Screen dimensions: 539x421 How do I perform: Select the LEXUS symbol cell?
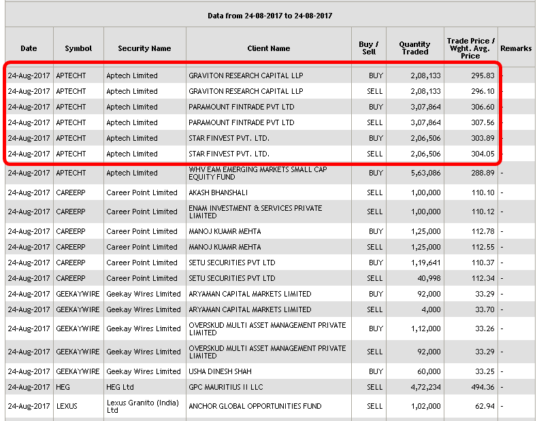[67, 406]
